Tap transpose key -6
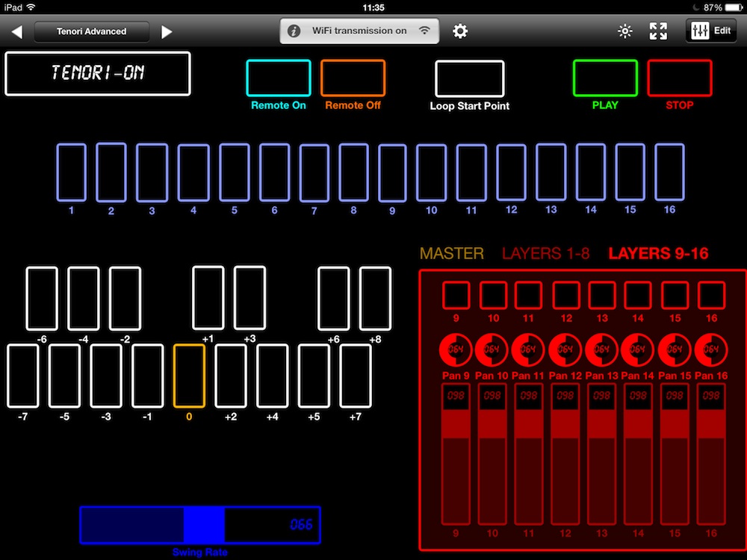The image size is (747, 560). [42, 299]
